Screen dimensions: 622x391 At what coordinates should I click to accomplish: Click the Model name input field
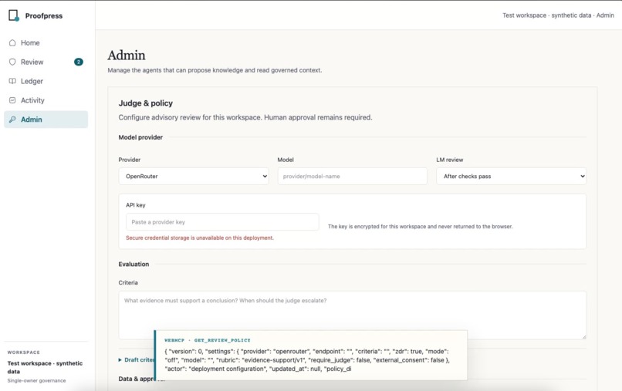point(352,176)
